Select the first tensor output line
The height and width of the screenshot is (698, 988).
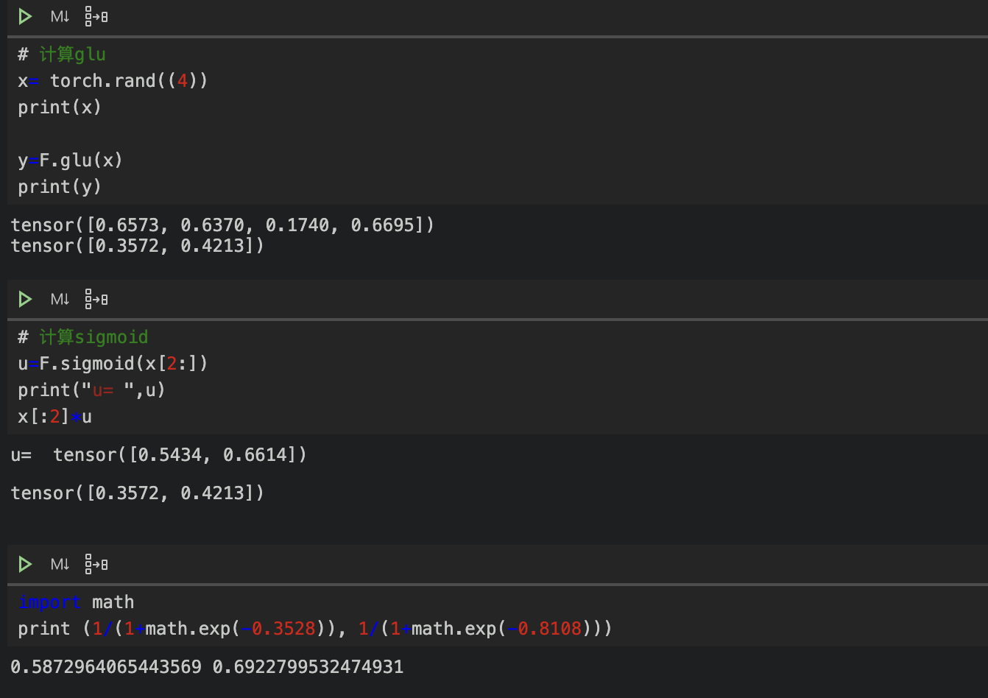click(221, 225)
